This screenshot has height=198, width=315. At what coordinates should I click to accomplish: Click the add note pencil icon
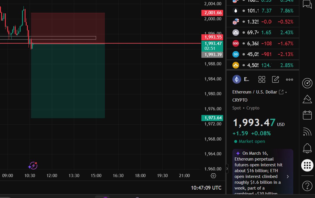pos(275,79)
